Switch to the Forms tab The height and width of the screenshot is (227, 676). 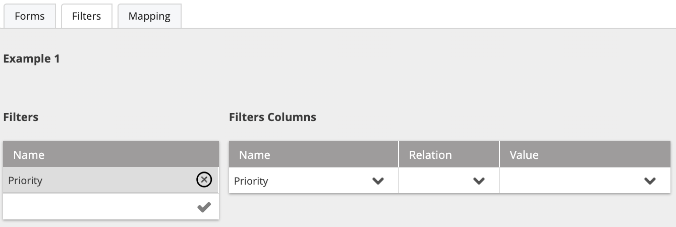[x=30, y=16]
